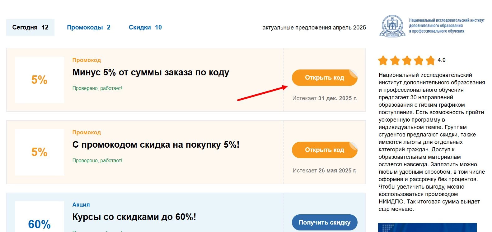Select the fifth rating star
The height and width of the screenshot is (232, 492).
[x=430, y=61]
